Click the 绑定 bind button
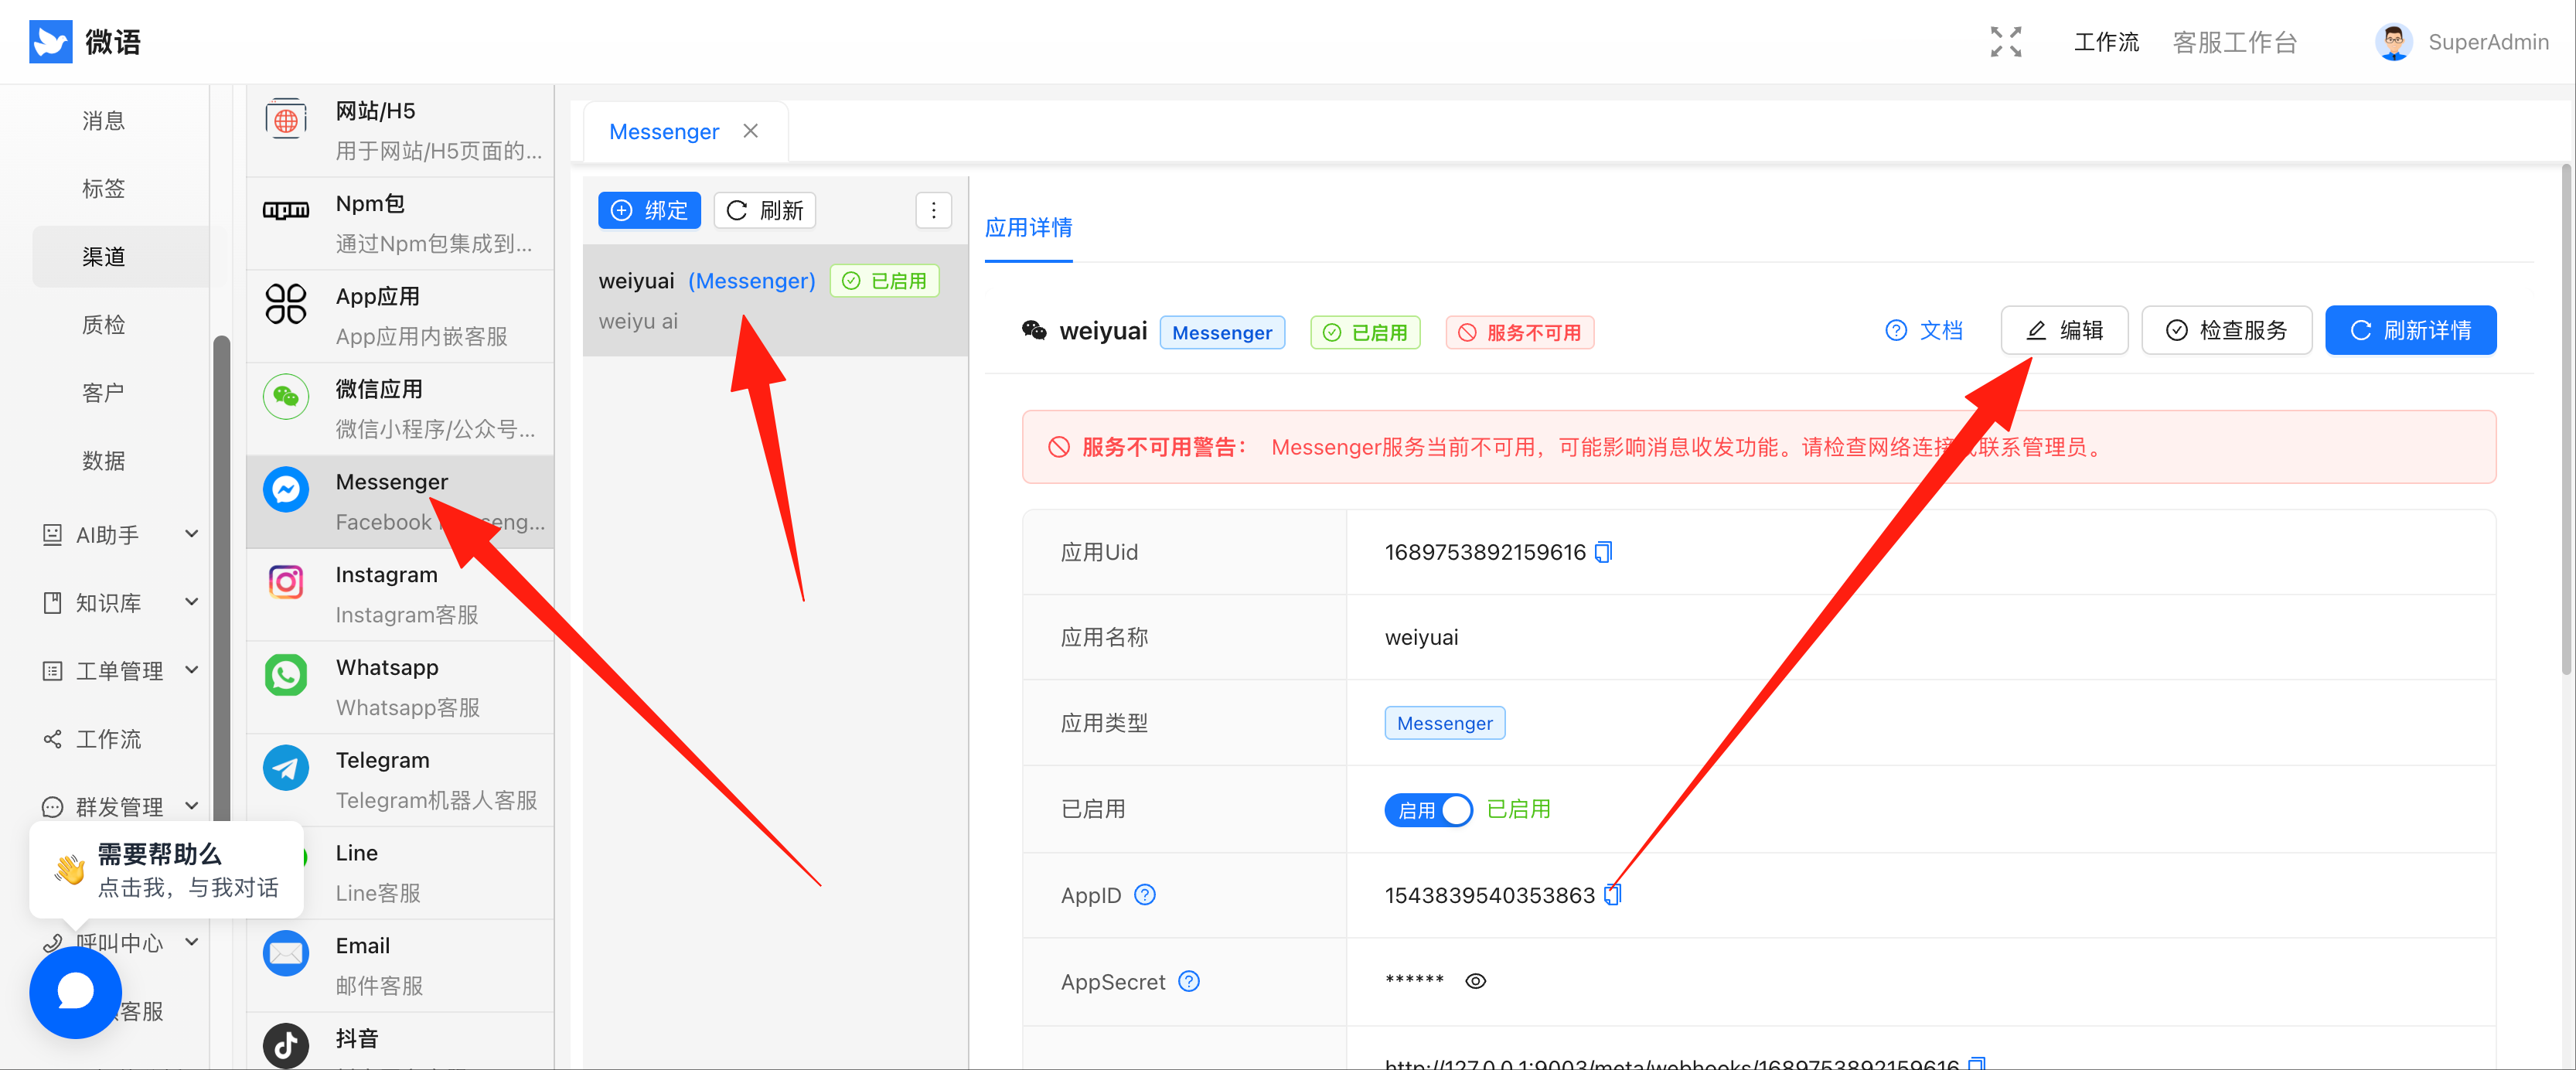The image size is (2576, 1070). coord(649,210)
